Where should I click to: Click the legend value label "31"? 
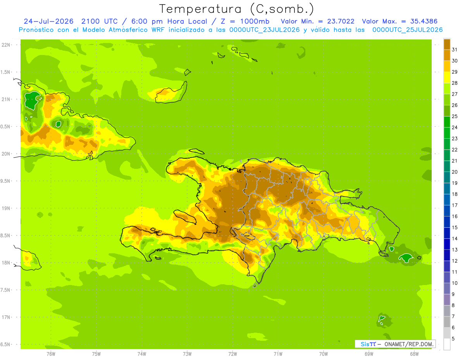[455, 50]
